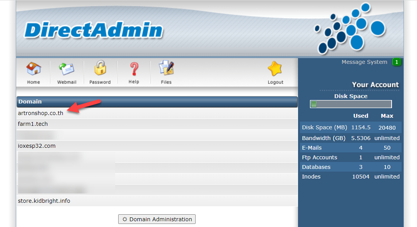This screenshot has width=417, height=227.
Task: Click disk space used value 1154.5
Action: [361, 127]
